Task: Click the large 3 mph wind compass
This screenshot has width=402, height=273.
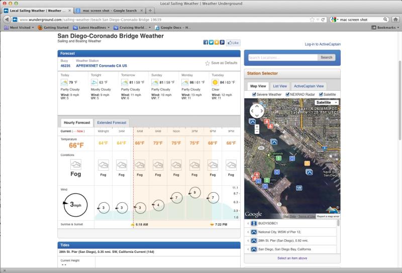Action: click(76, 205)
